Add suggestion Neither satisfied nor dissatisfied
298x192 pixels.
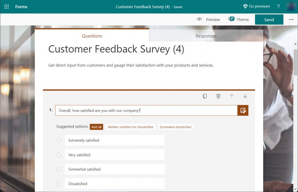pyautogui.click(x=131, y=127)
